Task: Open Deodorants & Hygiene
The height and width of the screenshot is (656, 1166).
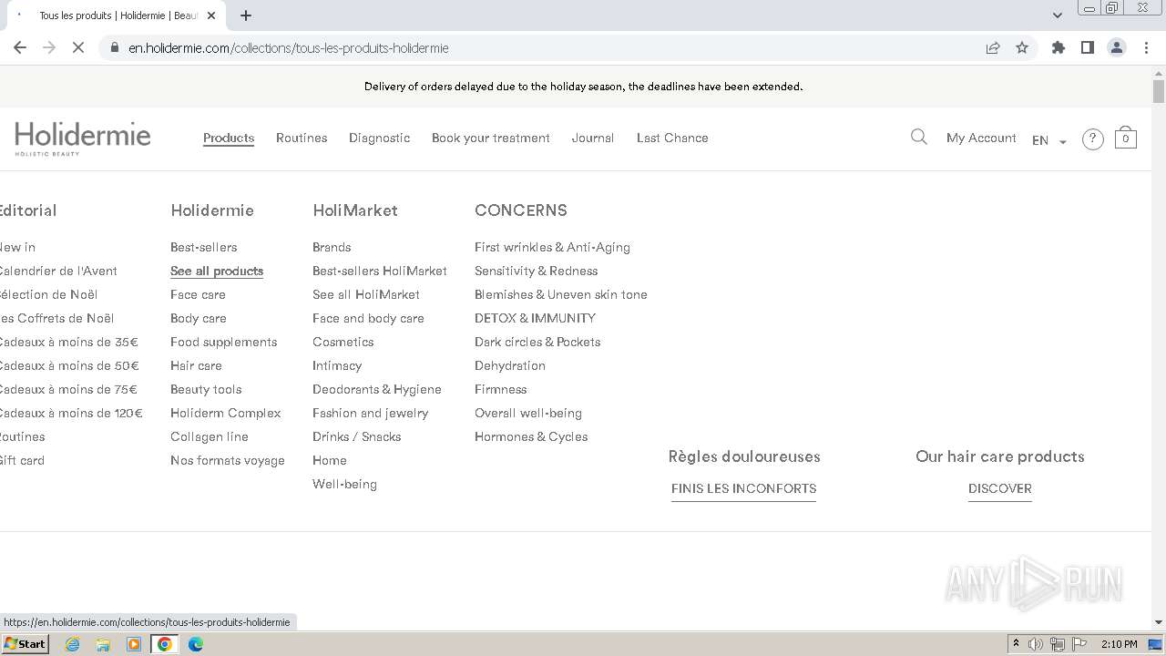Action: (x=377, y=389)
